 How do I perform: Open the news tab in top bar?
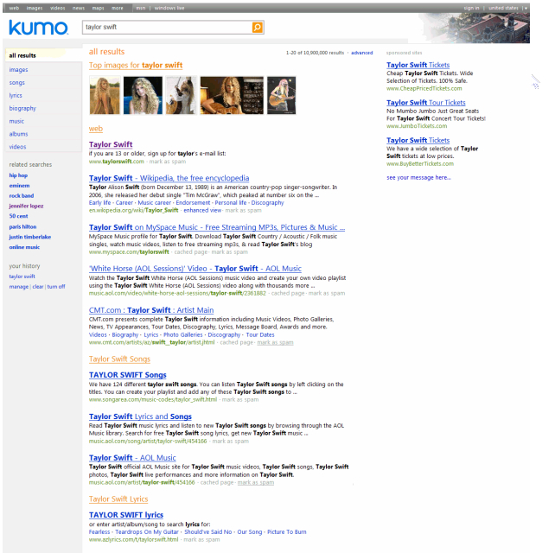tap(79, 8)
